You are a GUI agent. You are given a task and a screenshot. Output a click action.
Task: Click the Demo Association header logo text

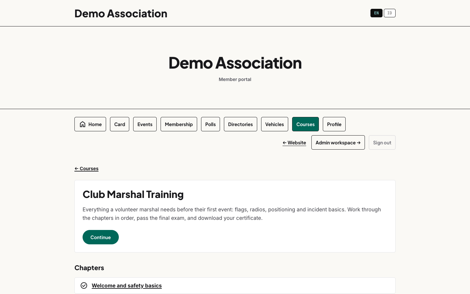coord(121,13)
